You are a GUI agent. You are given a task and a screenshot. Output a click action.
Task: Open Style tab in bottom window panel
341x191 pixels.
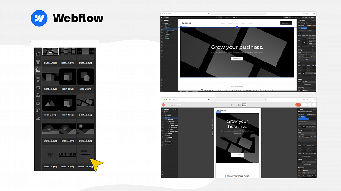click(x=299, y=112)
